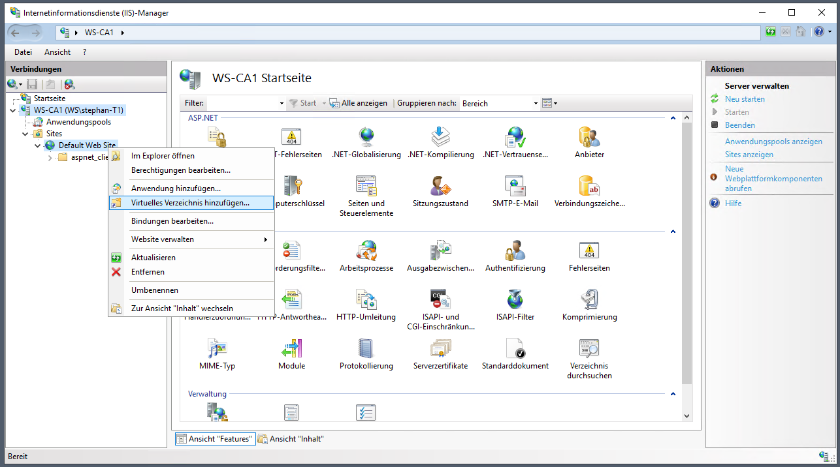Click Neu starten action link
The image size is (840, 467).
tap(745, 99)
